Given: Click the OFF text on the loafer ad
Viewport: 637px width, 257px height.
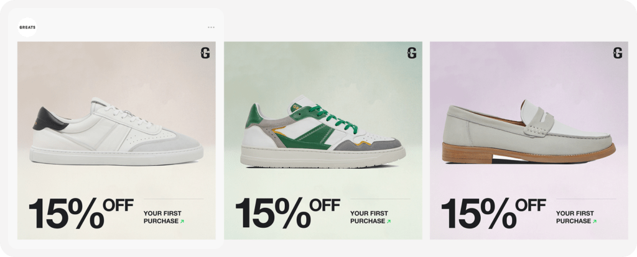Looking at the screenshot, I should coord(531,205).
